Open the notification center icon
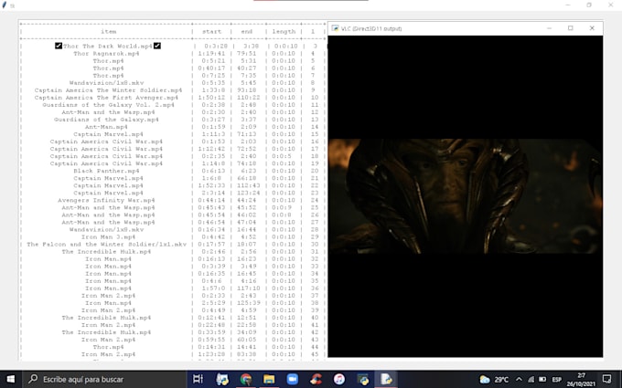Viewport: 622px width, 388px height. tap(607, 379)
